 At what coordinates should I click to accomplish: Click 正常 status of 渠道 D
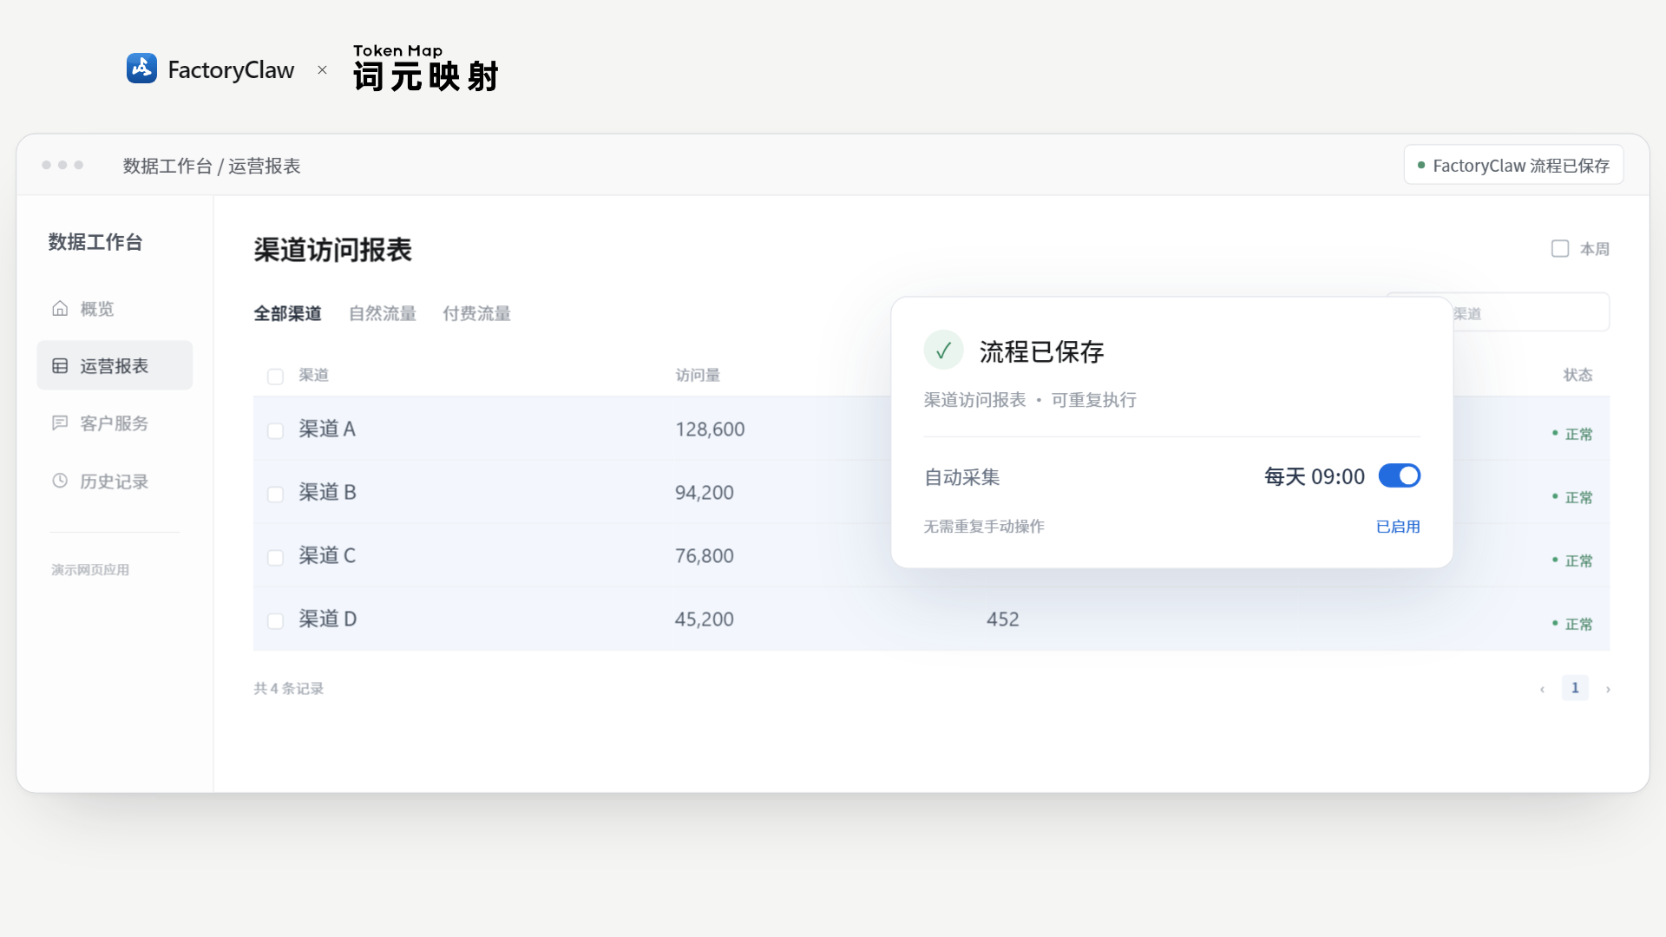click(1572, 624)
